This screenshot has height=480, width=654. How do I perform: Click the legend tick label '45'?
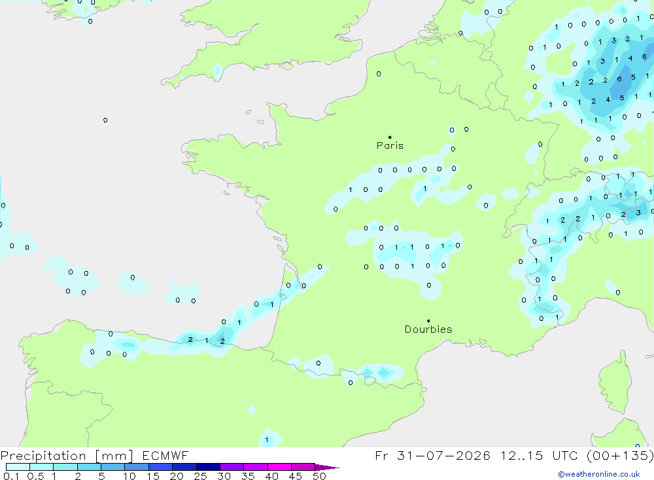296,476
